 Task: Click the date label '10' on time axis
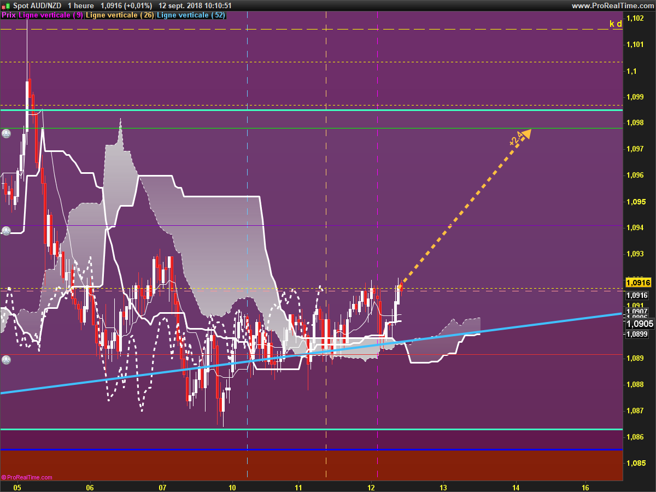(x=232, y=487)
